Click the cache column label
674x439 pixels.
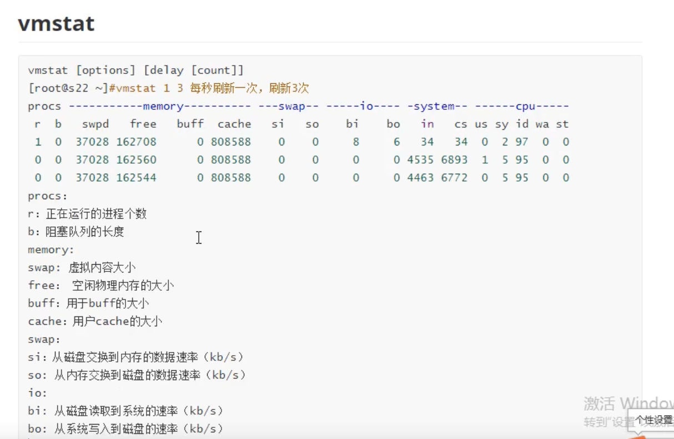point(234,124)
